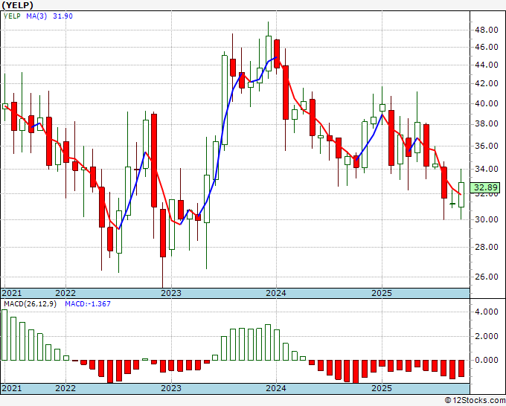The image size is (506, 406).
Task: Click the 46.00 price axis label
Action: pos(486,47)
